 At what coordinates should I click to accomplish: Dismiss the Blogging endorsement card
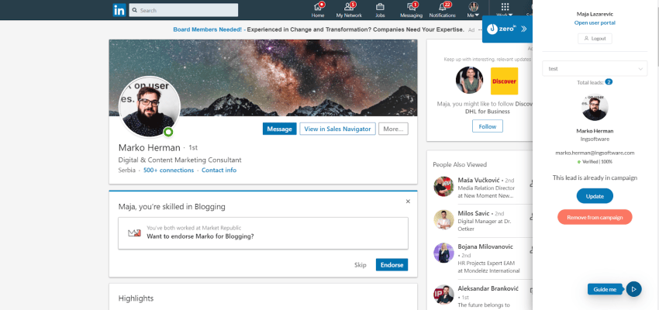[408, 201]
